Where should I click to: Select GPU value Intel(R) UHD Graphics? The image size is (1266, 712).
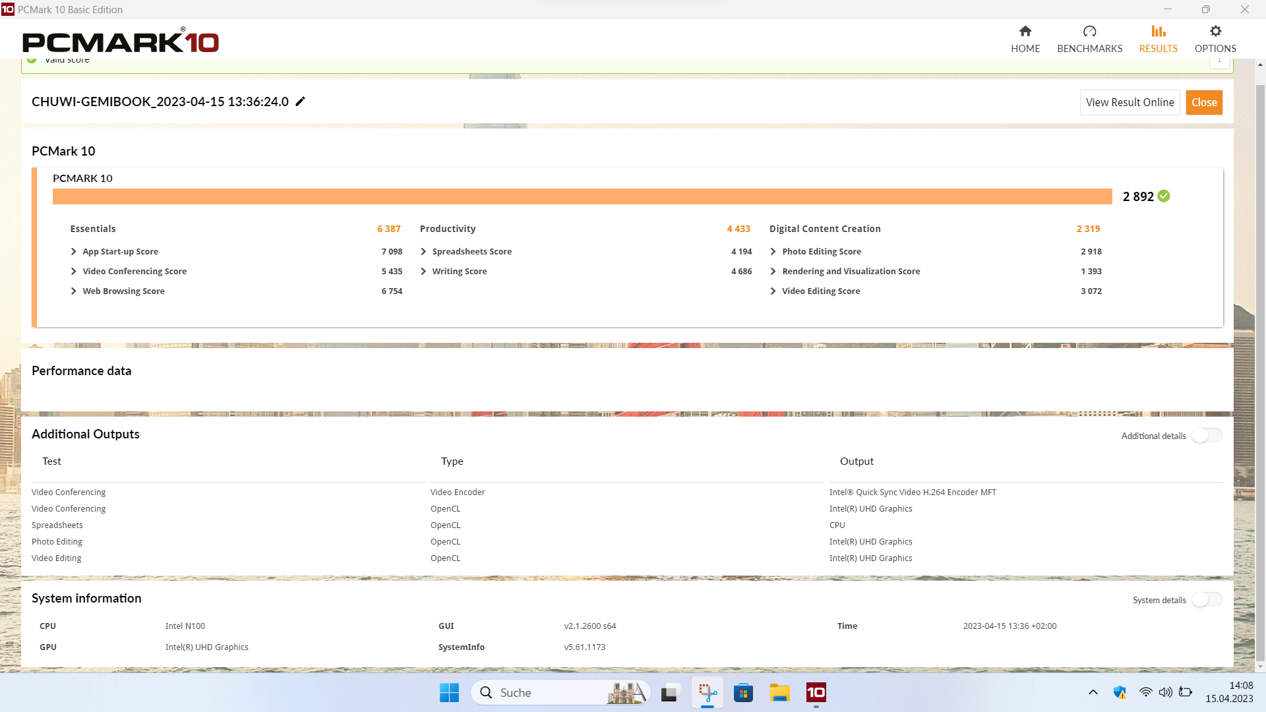click(x=206, y=647)
